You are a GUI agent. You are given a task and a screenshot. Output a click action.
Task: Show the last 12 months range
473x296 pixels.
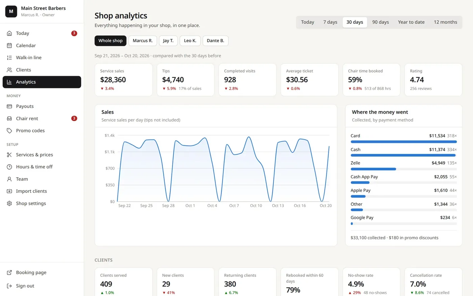click(x=445, y=22)
